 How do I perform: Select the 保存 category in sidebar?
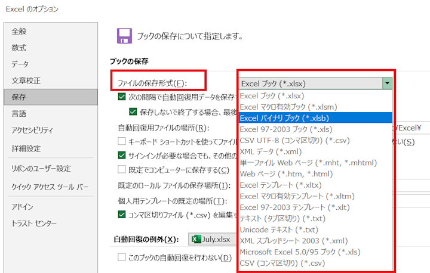click(x=50, y=97)
